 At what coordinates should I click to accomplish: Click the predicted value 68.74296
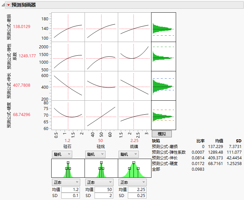tap(22, 115)
